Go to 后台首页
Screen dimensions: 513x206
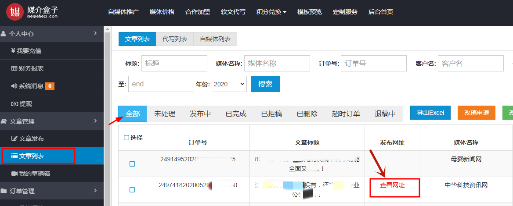coord(381,12)
